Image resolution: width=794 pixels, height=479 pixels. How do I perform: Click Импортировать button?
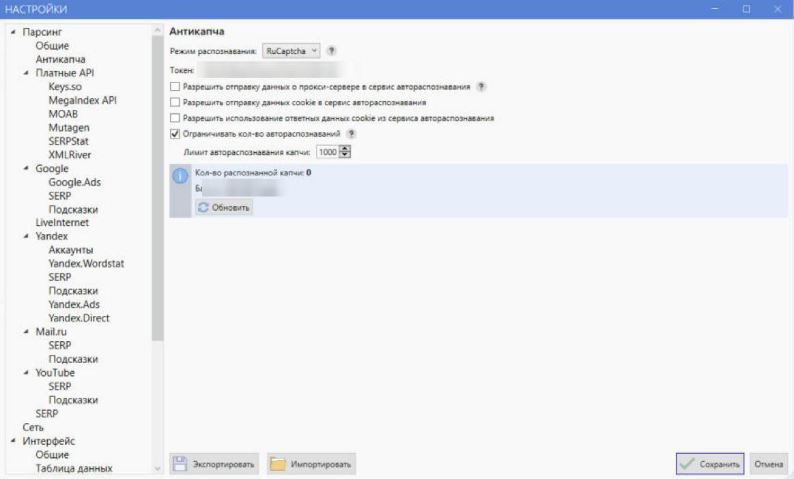tap(311, 464)
